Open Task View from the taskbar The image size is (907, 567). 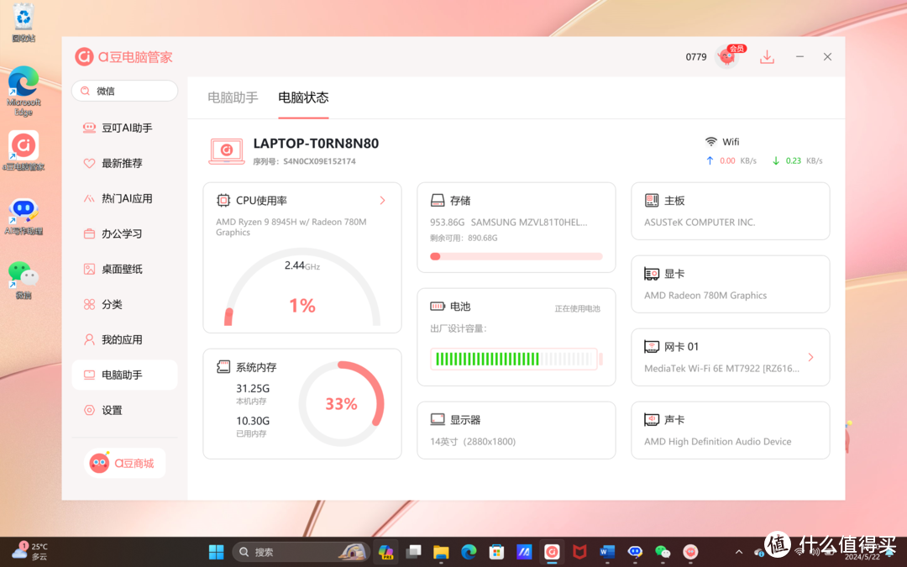point(413,552)
